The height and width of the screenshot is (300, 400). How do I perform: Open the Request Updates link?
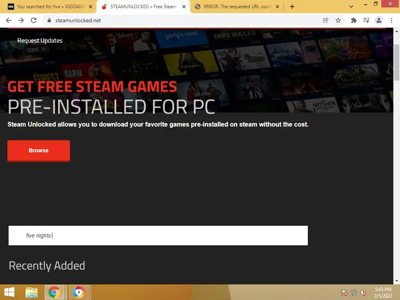pyautogui.click(x=40, y=41)
